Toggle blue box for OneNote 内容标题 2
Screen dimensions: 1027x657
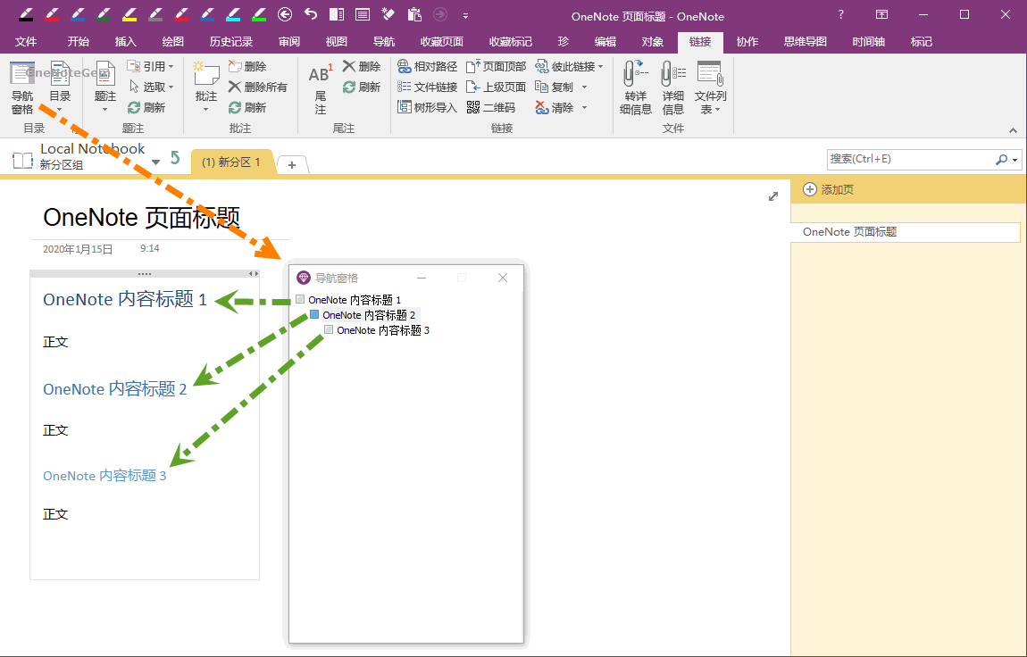[314, 315]
